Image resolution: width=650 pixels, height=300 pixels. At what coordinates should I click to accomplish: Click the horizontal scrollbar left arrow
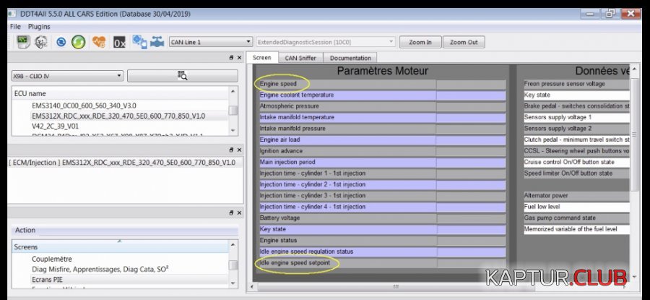(x=251, y=287)
